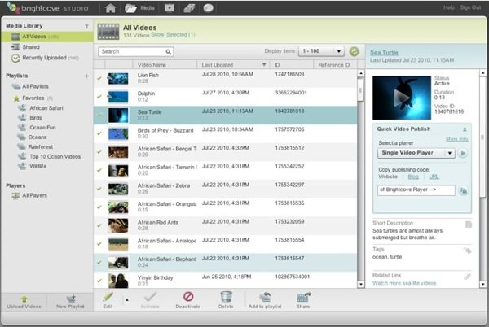Click Sign Out in top bar

pos(470,7)
